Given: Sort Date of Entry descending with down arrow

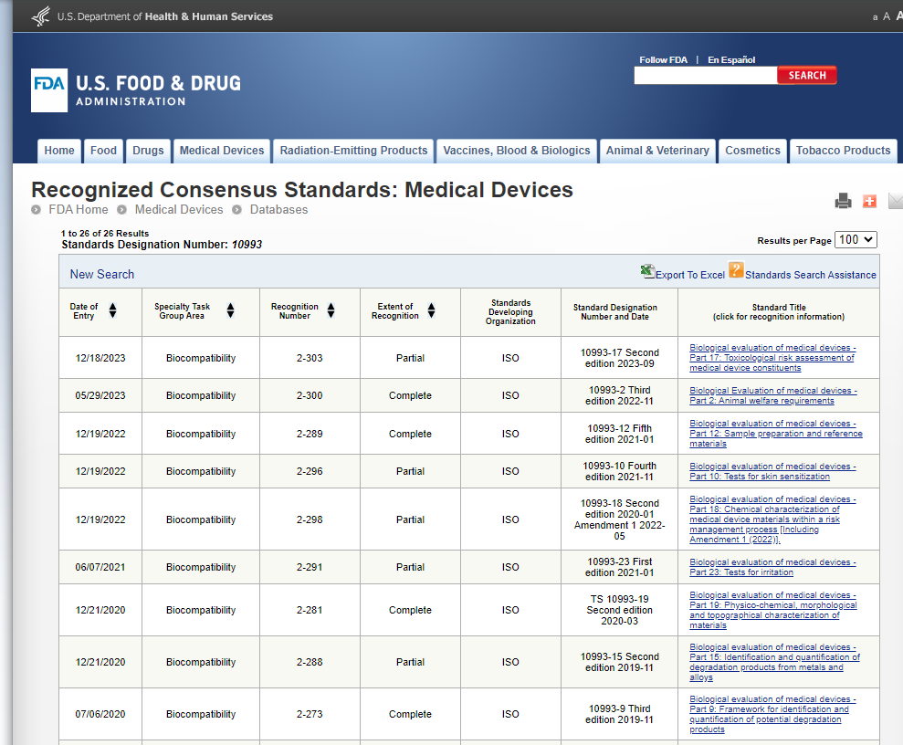Looking at the screenshot, I should pyautogui.click(x=113, y=314).
